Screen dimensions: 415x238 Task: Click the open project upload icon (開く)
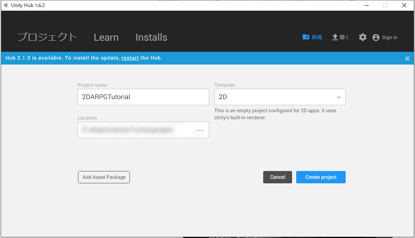pyautogui.click(x=335, y=37)
